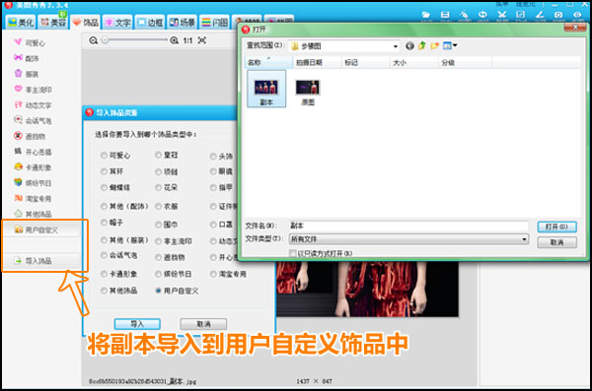Image resolution: width=592 pixels, height=391 pixels.
Task: Click the rotate icon in top toolbar
Action: click(x=482, y=15)
